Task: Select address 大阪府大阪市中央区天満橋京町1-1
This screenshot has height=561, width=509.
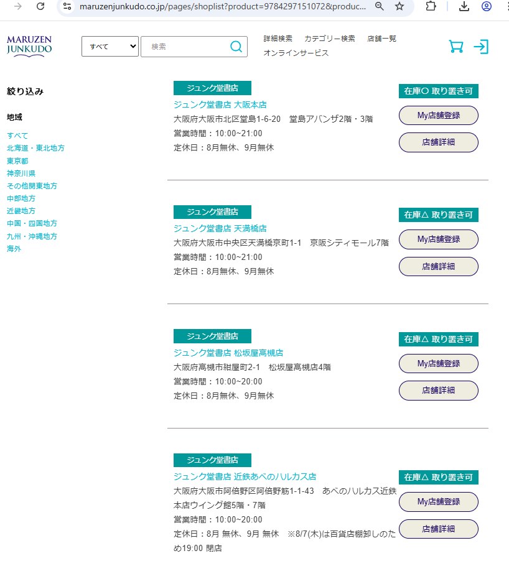Action: (237, 243)
